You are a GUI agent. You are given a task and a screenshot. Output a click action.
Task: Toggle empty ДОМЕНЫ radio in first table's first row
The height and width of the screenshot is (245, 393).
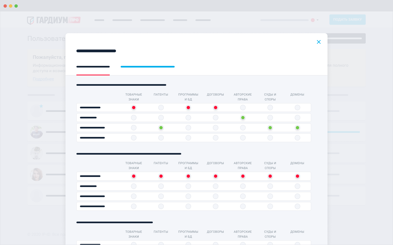pos(297,108)
